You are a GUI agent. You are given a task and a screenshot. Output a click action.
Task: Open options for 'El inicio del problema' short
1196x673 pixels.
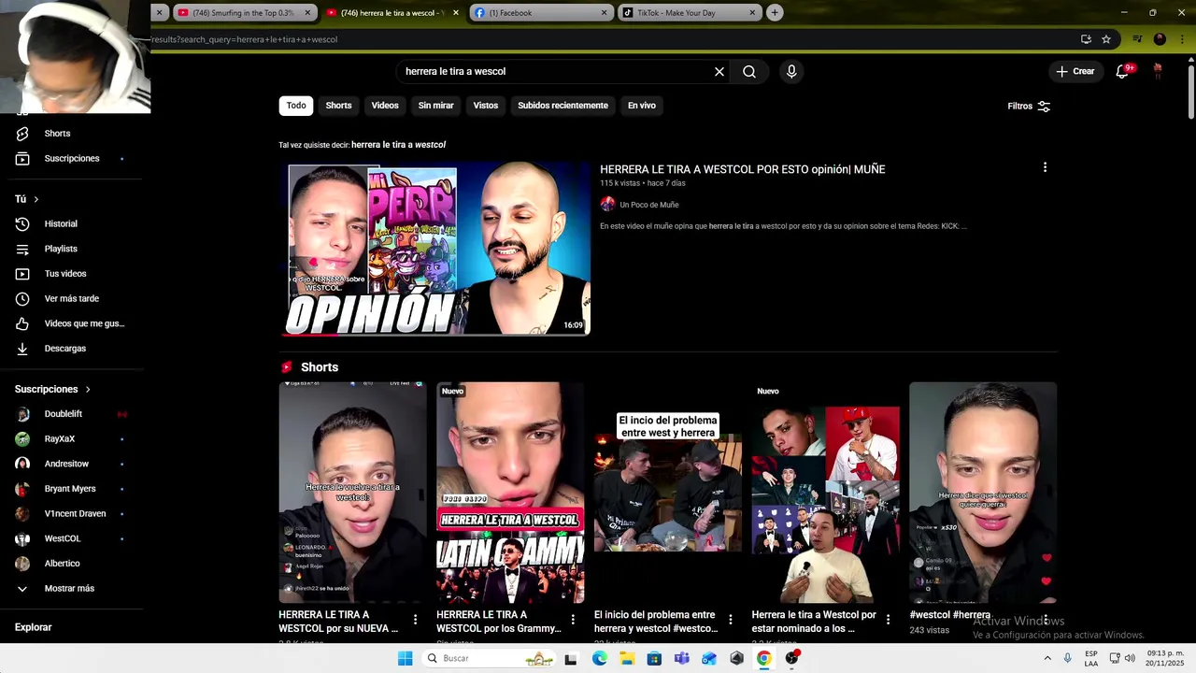click(x=731, y=620)
